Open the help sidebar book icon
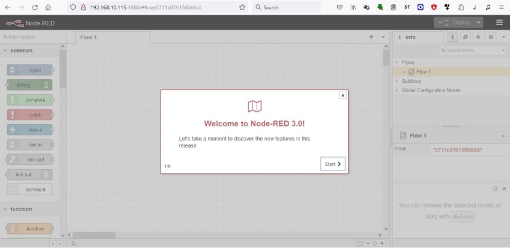 466,37
